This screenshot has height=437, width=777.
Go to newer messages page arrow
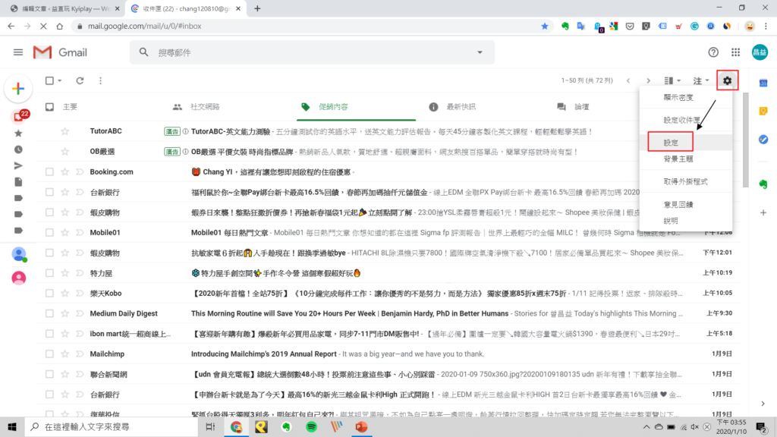[x=628, y=80]
